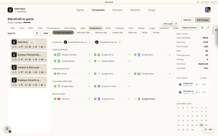The width and height of the screenshot is (218, 136).
Task: Open the SOPs page tab
Action: click(31, 28)
